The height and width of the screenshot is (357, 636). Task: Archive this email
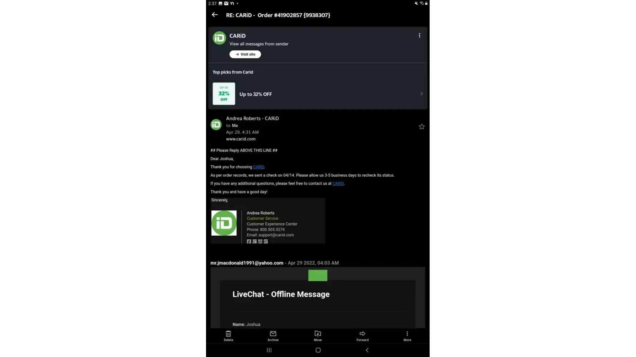click(273, 336)
